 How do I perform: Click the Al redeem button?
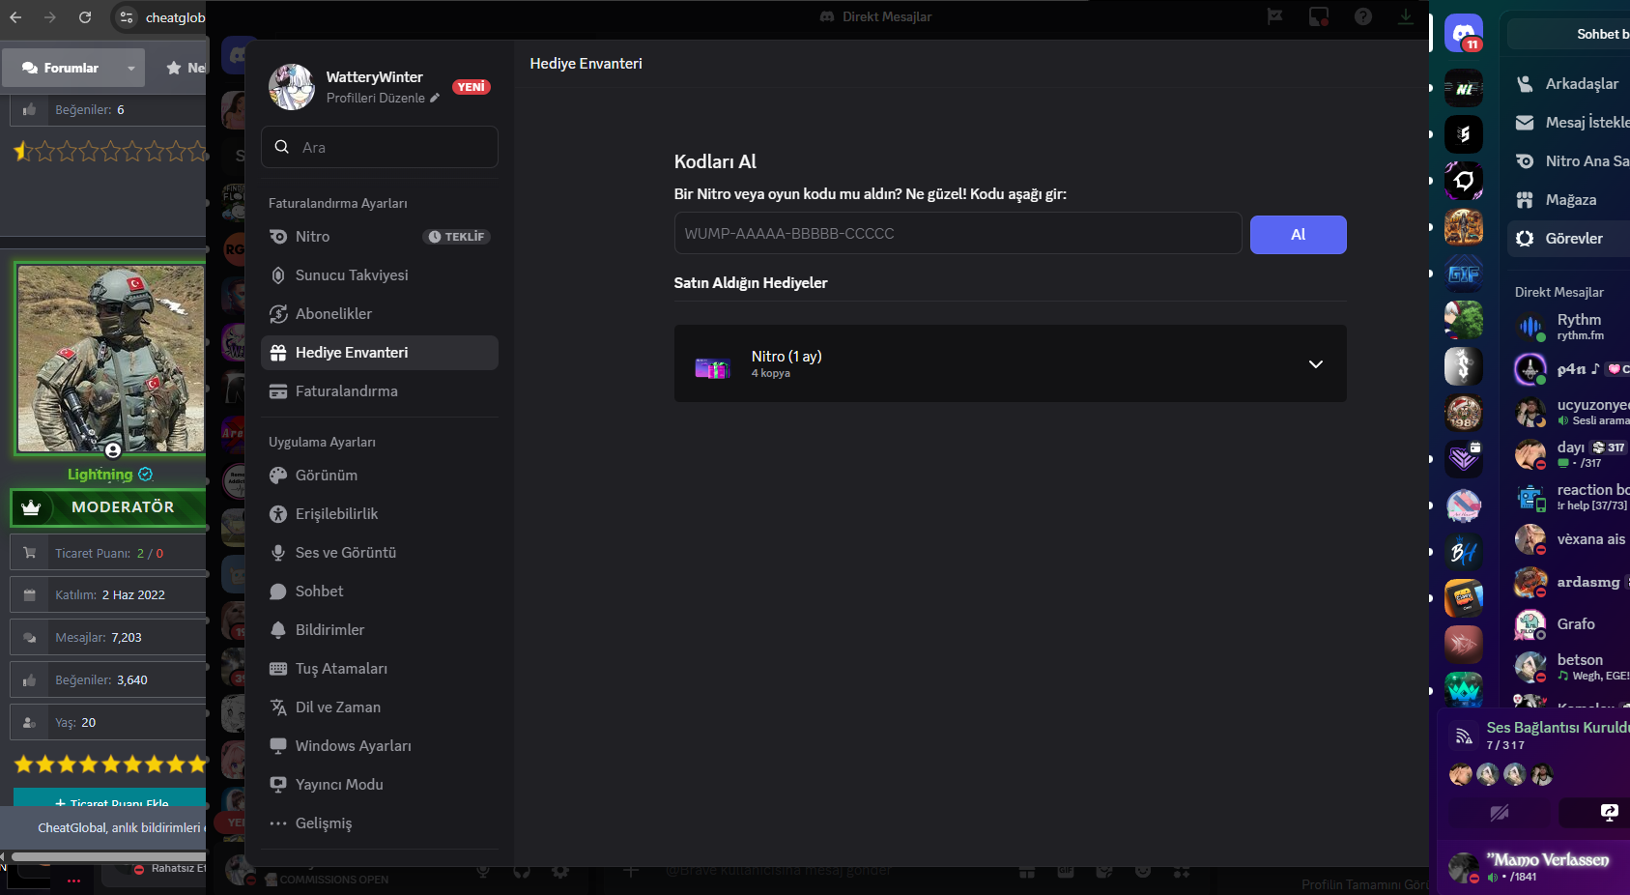(x=1298, y=235)
